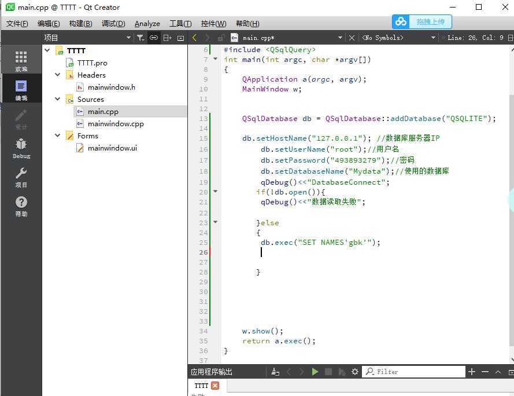Open the Welcome mode in sidebar
The height and width of the screenshot is (396, 514).
(x=21, y=61)
